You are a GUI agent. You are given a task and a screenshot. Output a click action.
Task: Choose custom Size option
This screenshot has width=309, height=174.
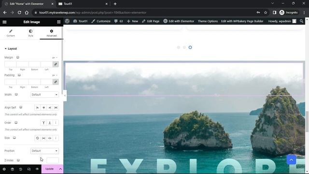(56, 138)
